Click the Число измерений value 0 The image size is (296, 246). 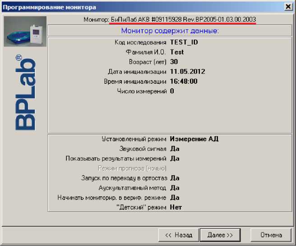tap(172, 91)
